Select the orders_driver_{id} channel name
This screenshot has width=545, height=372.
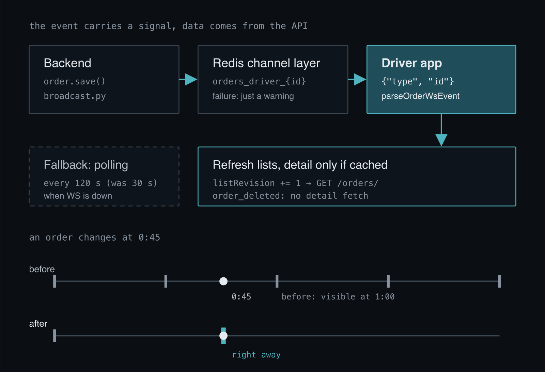coord(259,82)
